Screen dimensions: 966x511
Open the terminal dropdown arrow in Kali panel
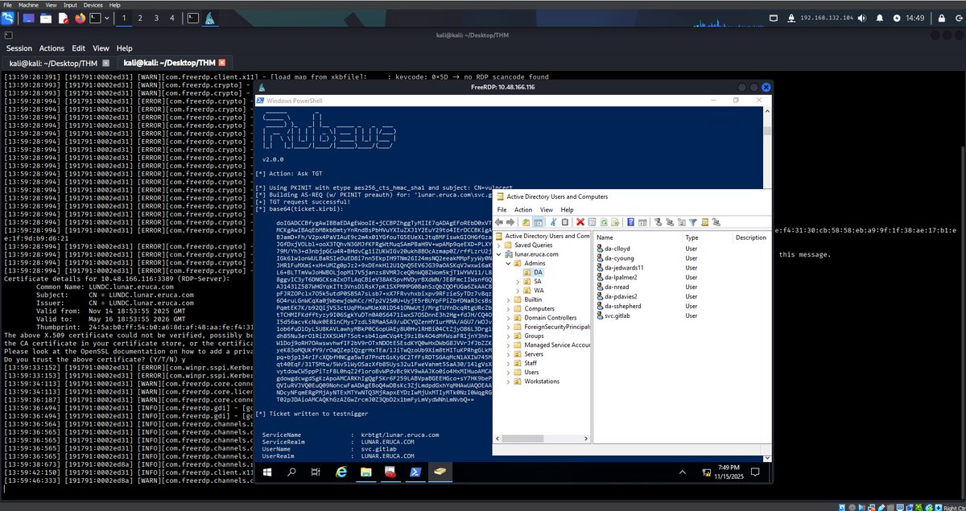point(107,18)
